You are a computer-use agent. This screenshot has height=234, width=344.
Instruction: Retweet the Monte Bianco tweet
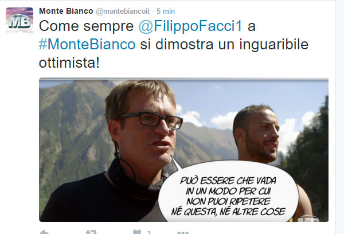pyautogui.click(x=92, y=232)
